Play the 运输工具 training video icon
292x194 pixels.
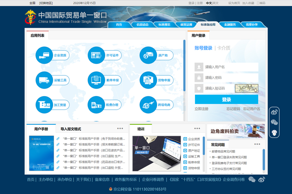[185, 156]
